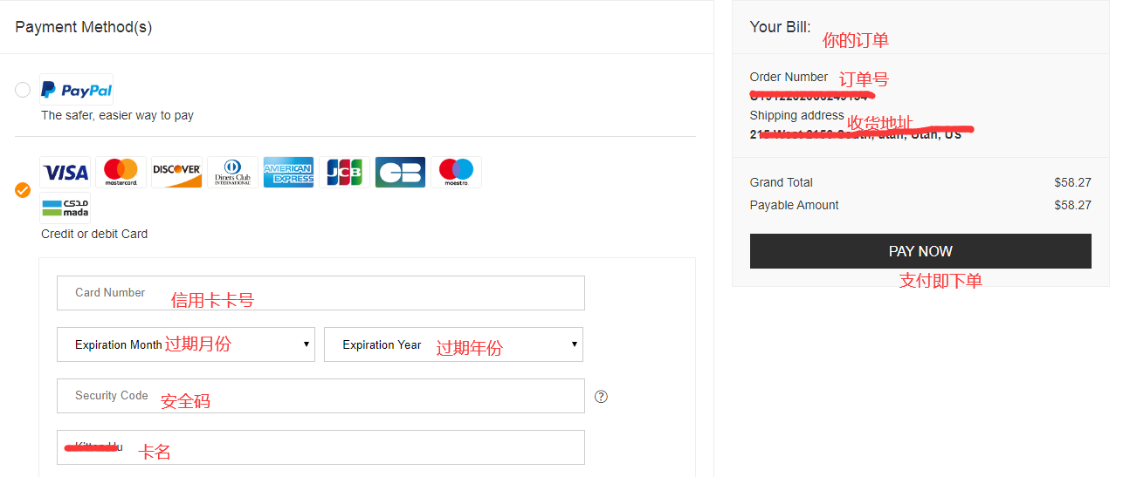The height and width of the screenshot is (477, 1123).
Task: Click the American Express logo
Action: pos(288,172)
